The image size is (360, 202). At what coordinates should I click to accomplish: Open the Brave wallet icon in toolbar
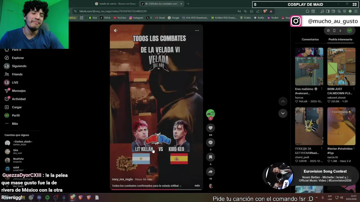coord(333,11)
